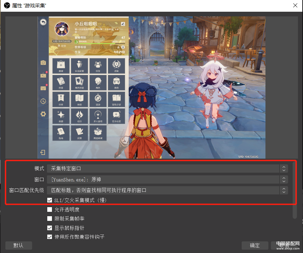
Task: Click the 商城 shop tile
Action: click(x=61, y=66)
